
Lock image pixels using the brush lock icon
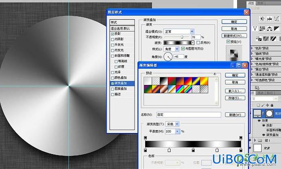(x=263, y=105)
